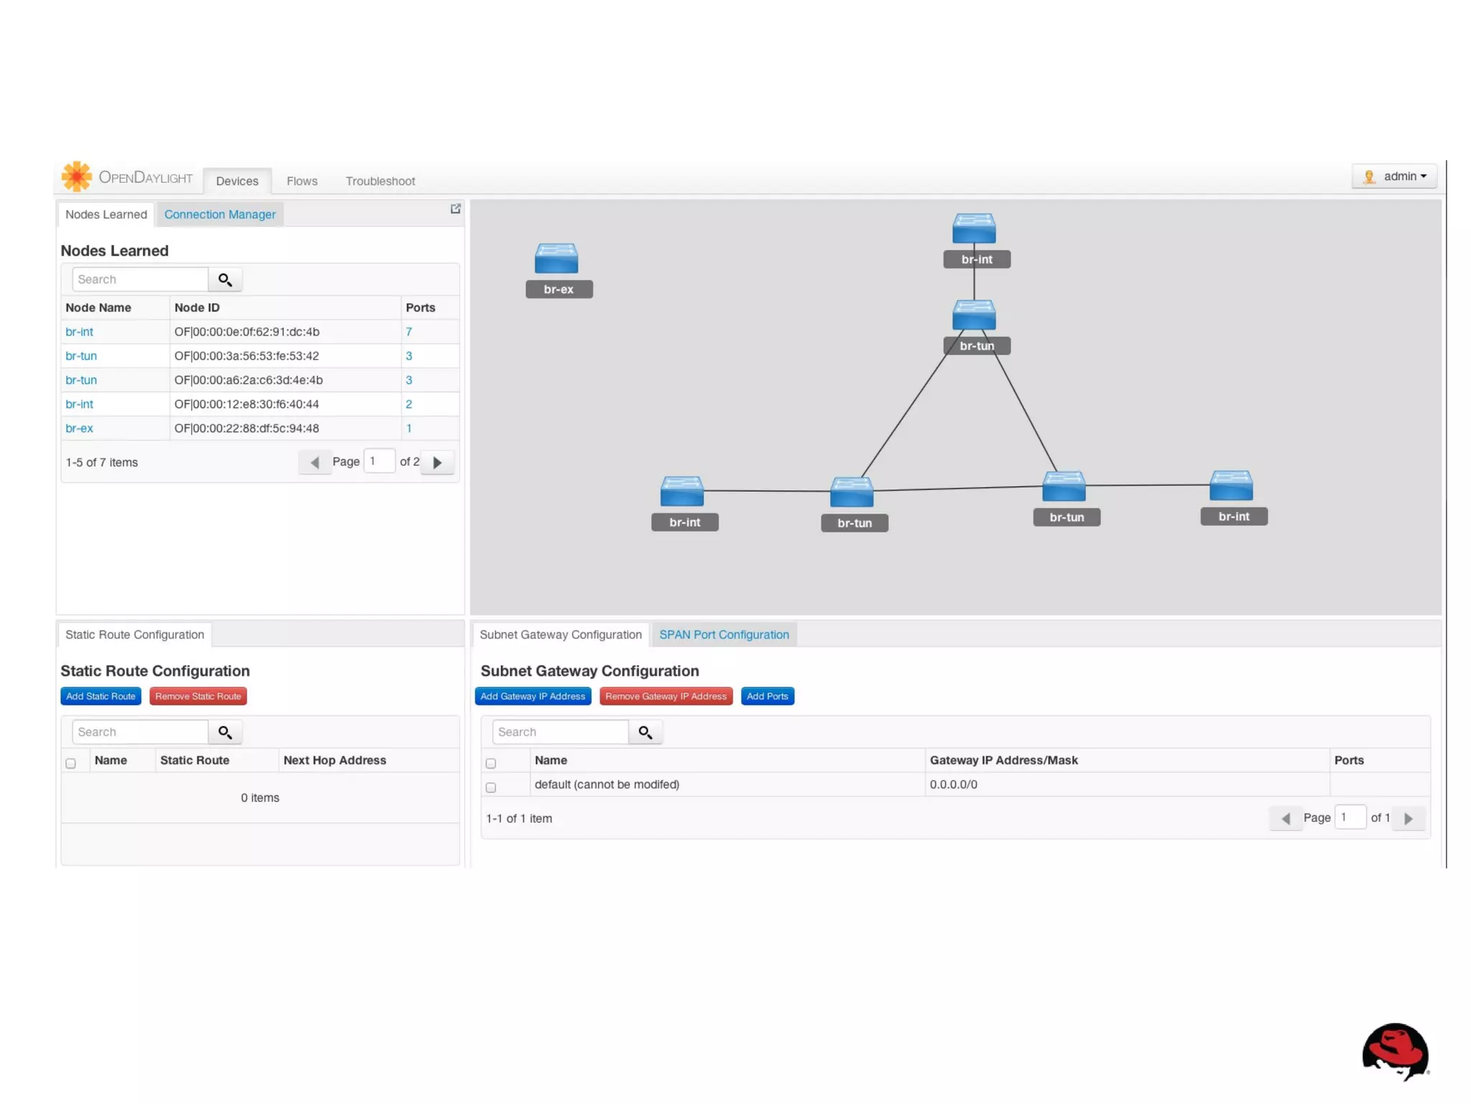Open the br-ex node link in table
The width and height of the screenshot is (1471, 1104).
[79, 428]
